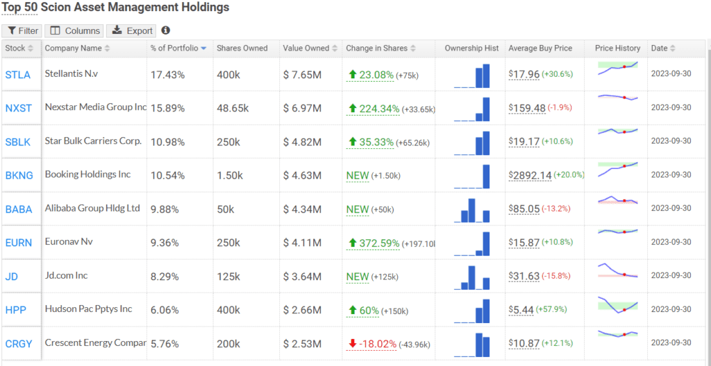View Alibaba ownership history bar chart
Image resolution: width=711 pixels, height=366 pixels.
point(472,209)
